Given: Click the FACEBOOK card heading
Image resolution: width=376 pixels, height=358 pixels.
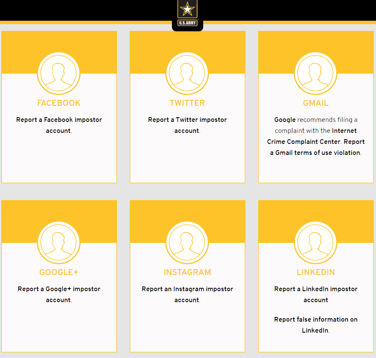Looking at the screenshot, I should coord(59,103).
